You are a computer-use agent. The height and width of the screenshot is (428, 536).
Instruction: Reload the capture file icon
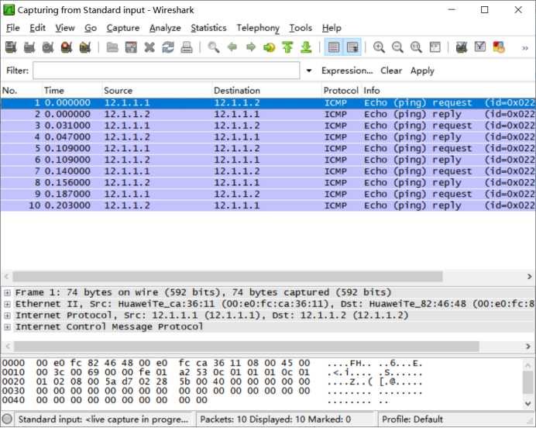[168, 47]
